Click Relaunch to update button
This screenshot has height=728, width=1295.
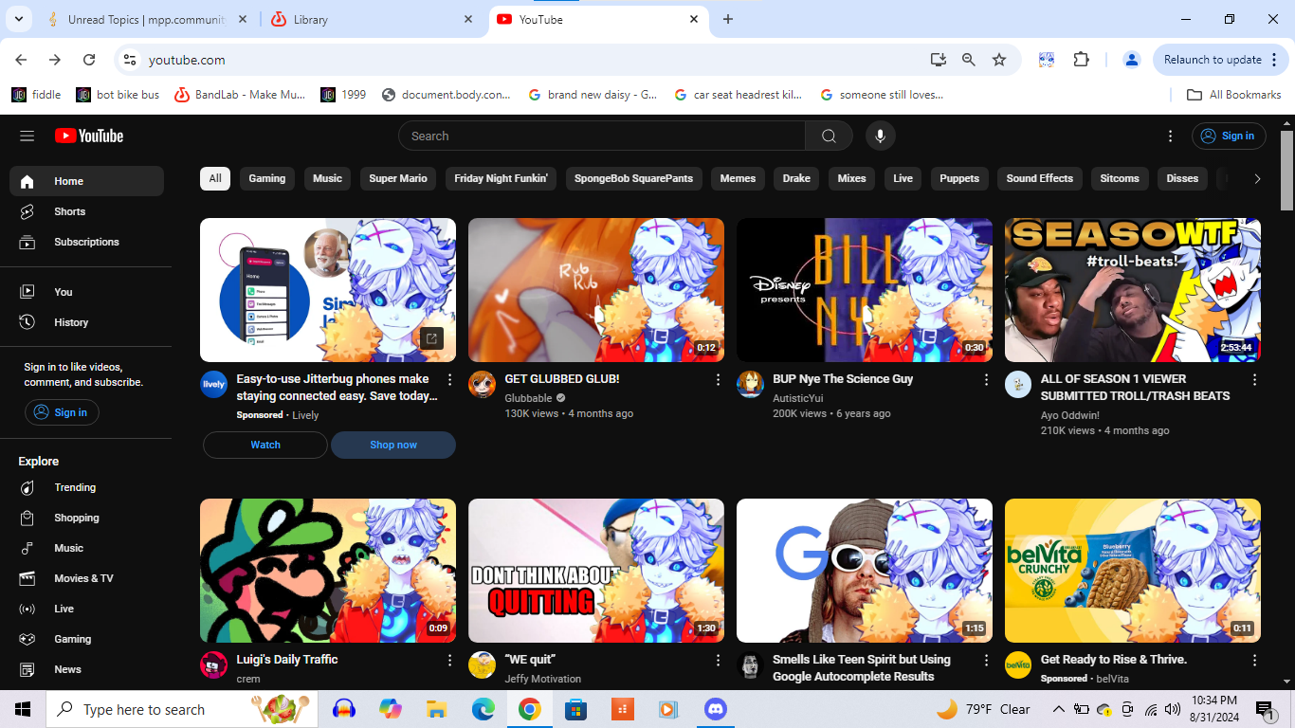1221,59
